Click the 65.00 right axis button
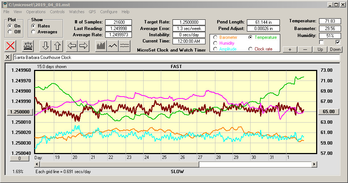 point(329,112)
